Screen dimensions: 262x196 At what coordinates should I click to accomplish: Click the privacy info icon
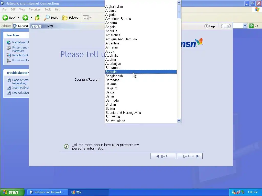[66, 146]
